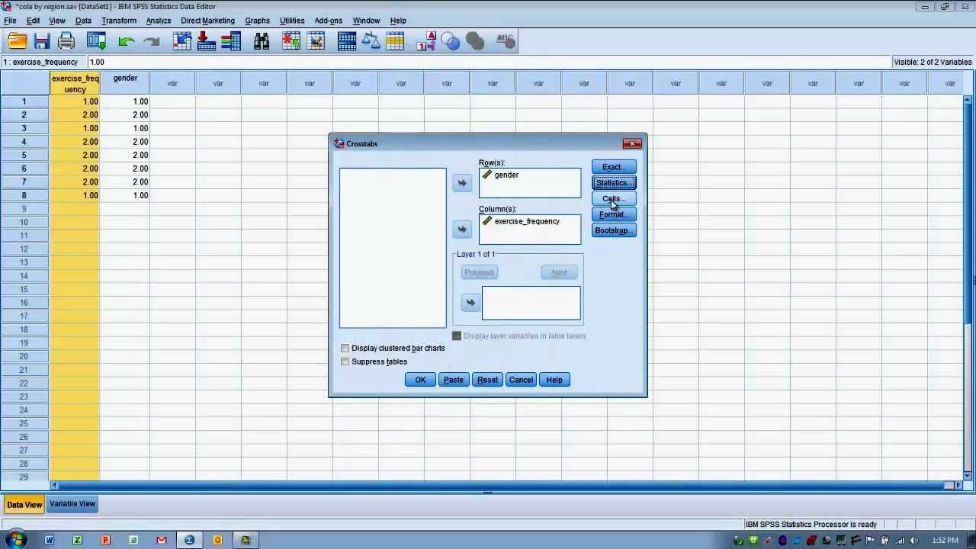Click Cancel in Crosstabs dialog
976x549 pixels.
pyautogui.click(x=521, y=380)
